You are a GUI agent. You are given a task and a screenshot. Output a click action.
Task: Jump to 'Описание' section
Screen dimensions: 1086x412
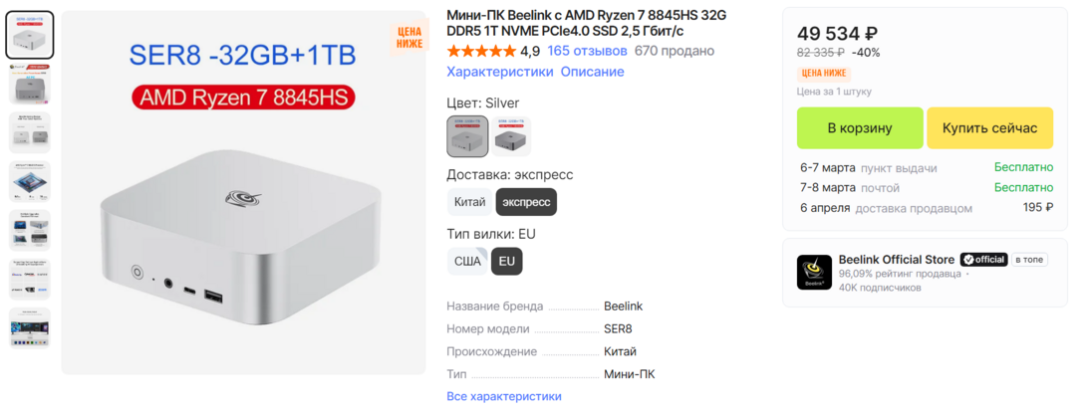click(592, 72)
